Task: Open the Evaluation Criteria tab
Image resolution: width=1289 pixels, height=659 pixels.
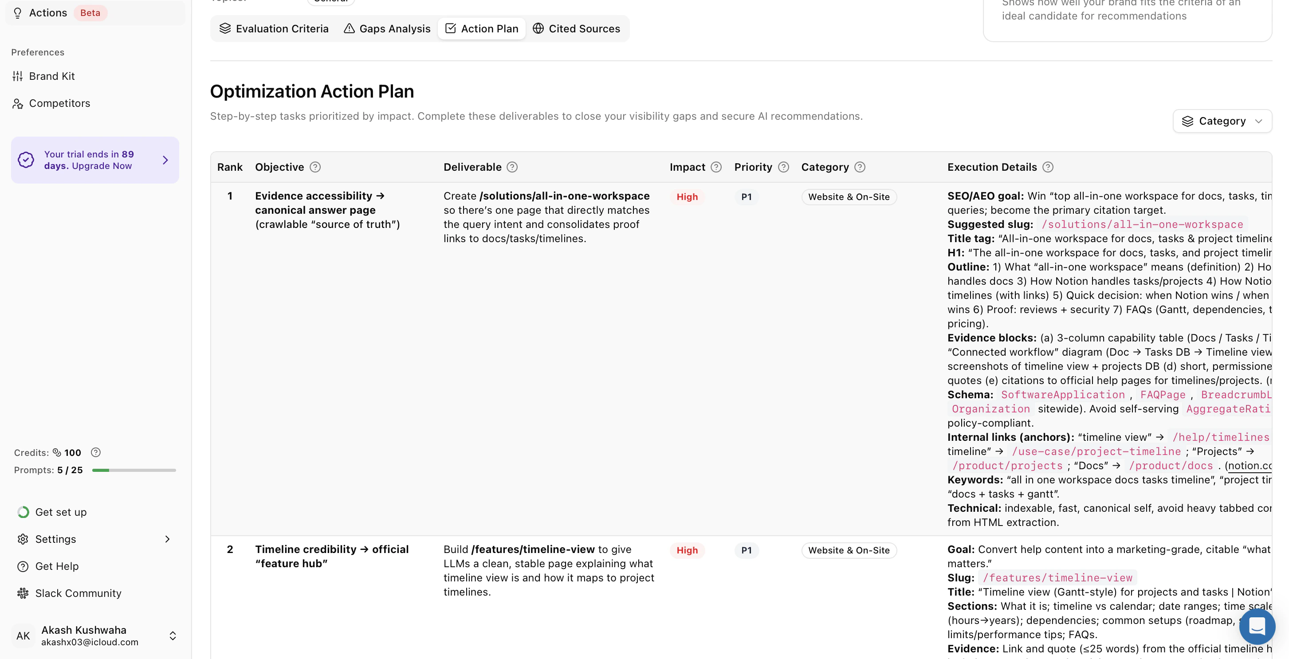Action: coord(274,28)
